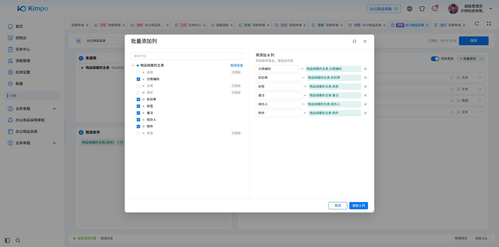Remove the 备注 column row
The height and width of the screenshot is (247, 499).
click(365, 95)
